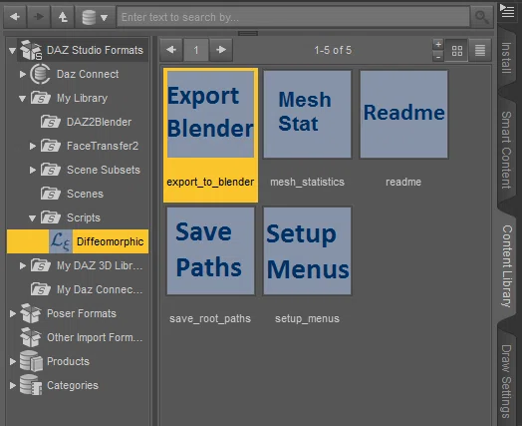This screenshot has height=426, width=522.
Task: Click the mesh_statistics file name
Action: [307, 182]
